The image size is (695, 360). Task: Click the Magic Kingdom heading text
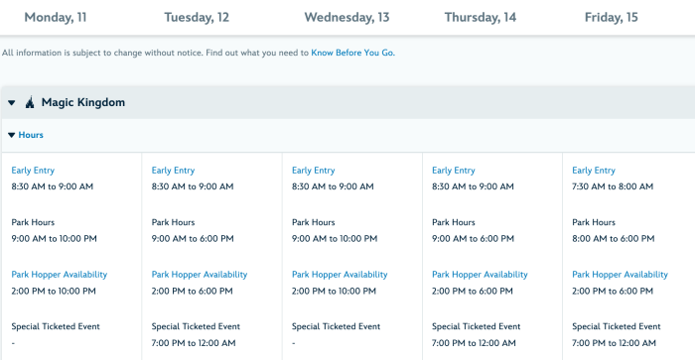pyautogui.click(x=83, y=102)
